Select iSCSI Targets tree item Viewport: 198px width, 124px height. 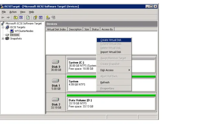(18, 27)
